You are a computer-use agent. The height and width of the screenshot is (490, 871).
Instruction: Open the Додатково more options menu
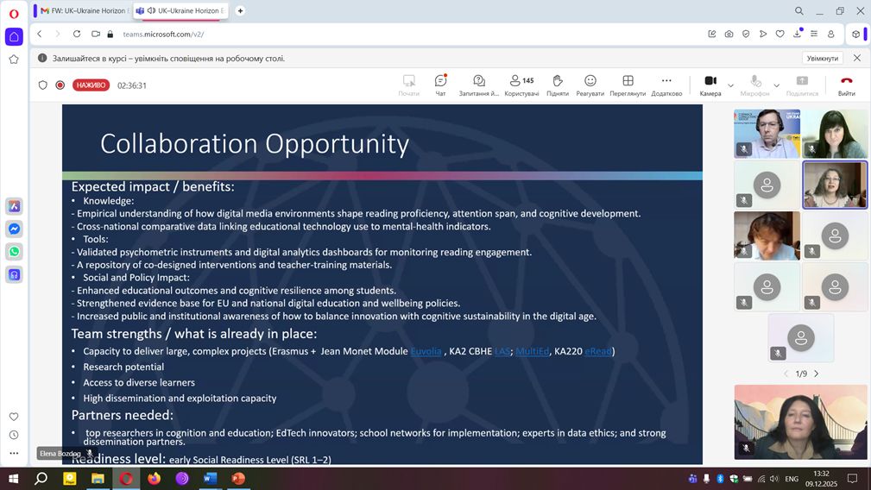click(666, 85)
